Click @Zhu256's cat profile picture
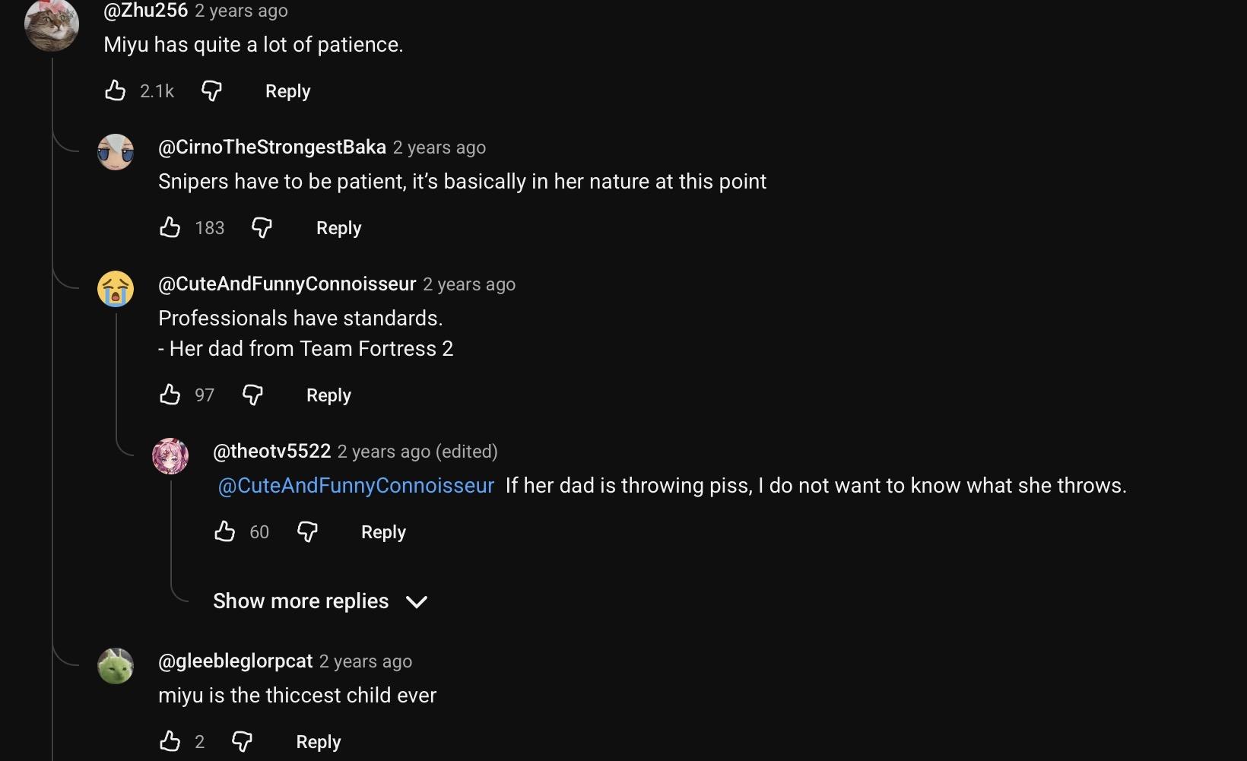The height and width of the screenshot is (761, 1247). click(x=52, y=24)
